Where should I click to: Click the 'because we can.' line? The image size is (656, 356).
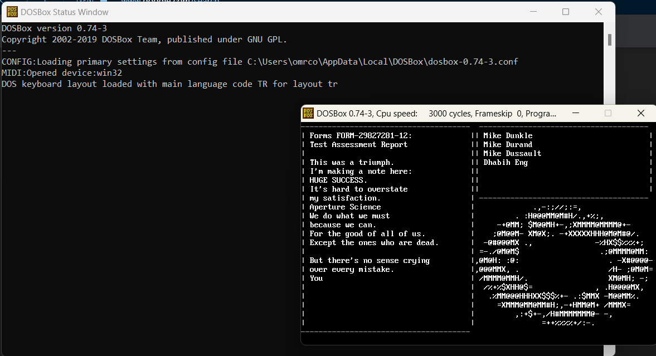click(343, 225)
